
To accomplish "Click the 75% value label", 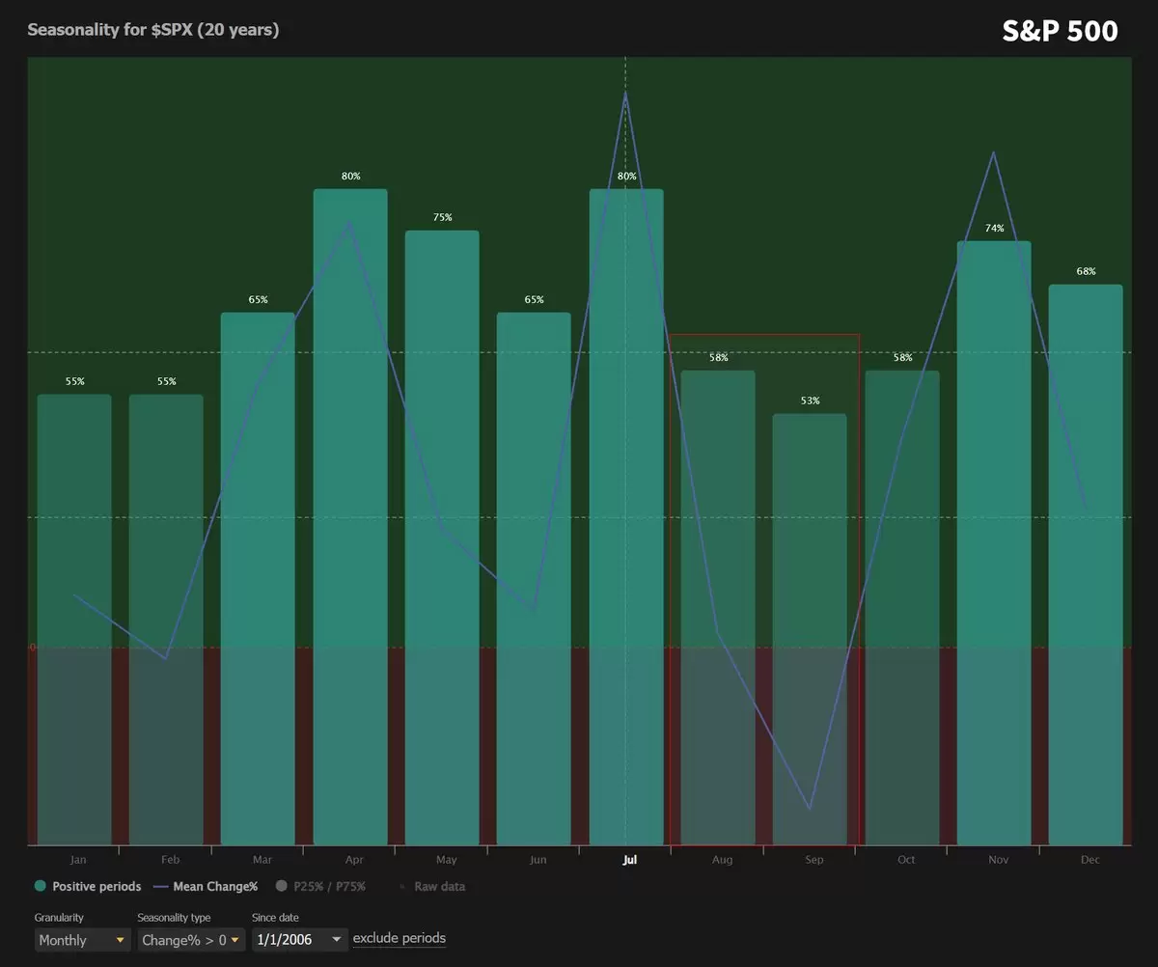I will (x=442, y=218).
